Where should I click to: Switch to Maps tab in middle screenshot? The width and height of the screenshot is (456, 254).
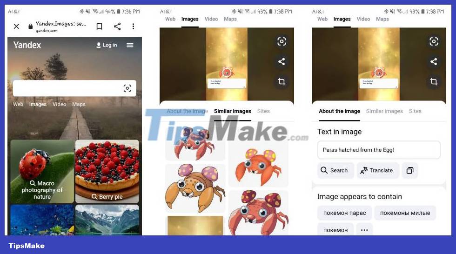[230, 19]
